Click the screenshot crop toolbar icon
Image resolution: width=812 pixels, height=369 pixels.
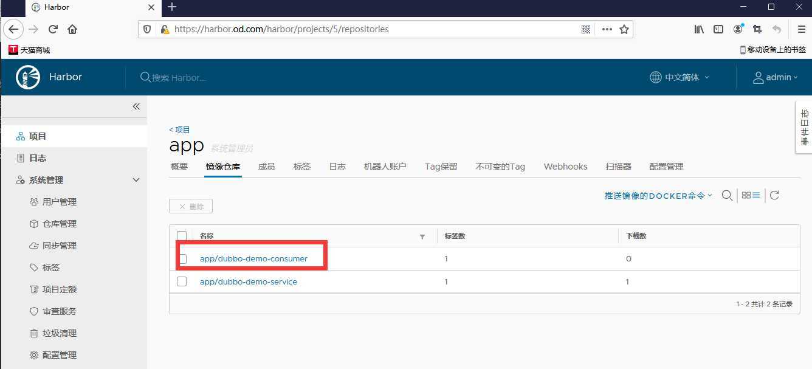coord(757,29)
